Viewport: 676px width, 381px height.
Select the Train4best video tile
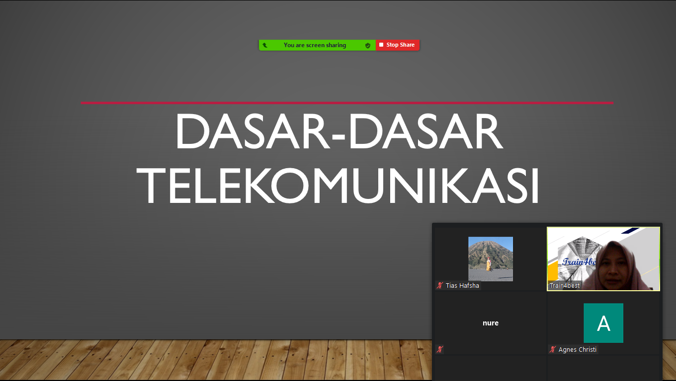click(x=603, y=258)
